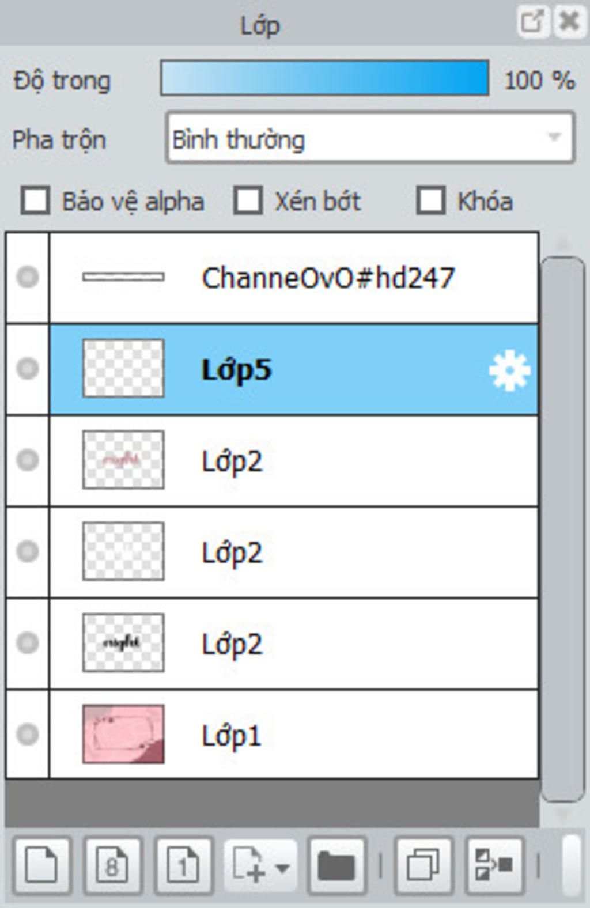The width and height of the screenshot is (590, 908).
Task: Add a new color layer
Action: pos(42,865)
